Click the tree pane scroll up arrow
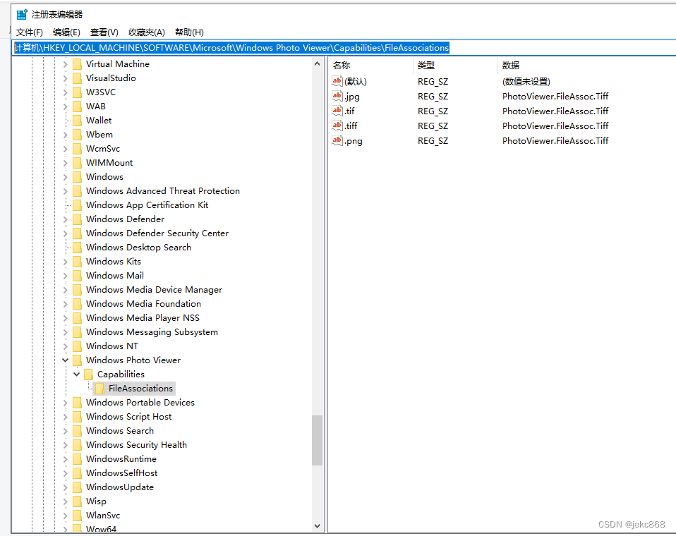 tap(318, 63)
